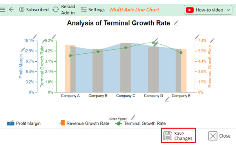Screen dimensions: 236x147
Task: Click the Company B green data point
Action: pyautogui.click(x=98, y=52)
